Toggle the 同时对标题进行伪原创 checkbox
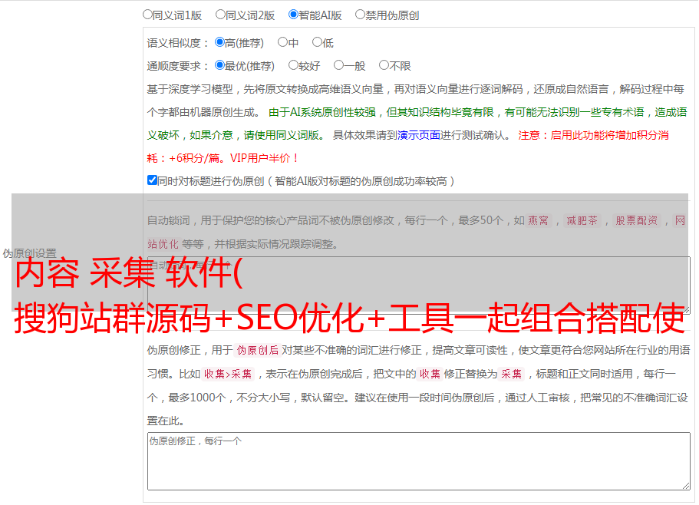This screenshot has width=699, height=505. point(152,181)
